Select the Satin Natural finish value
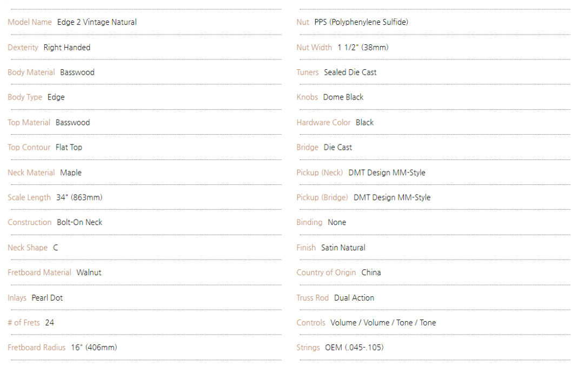This screenshot has width=584, height=365. 343,248
